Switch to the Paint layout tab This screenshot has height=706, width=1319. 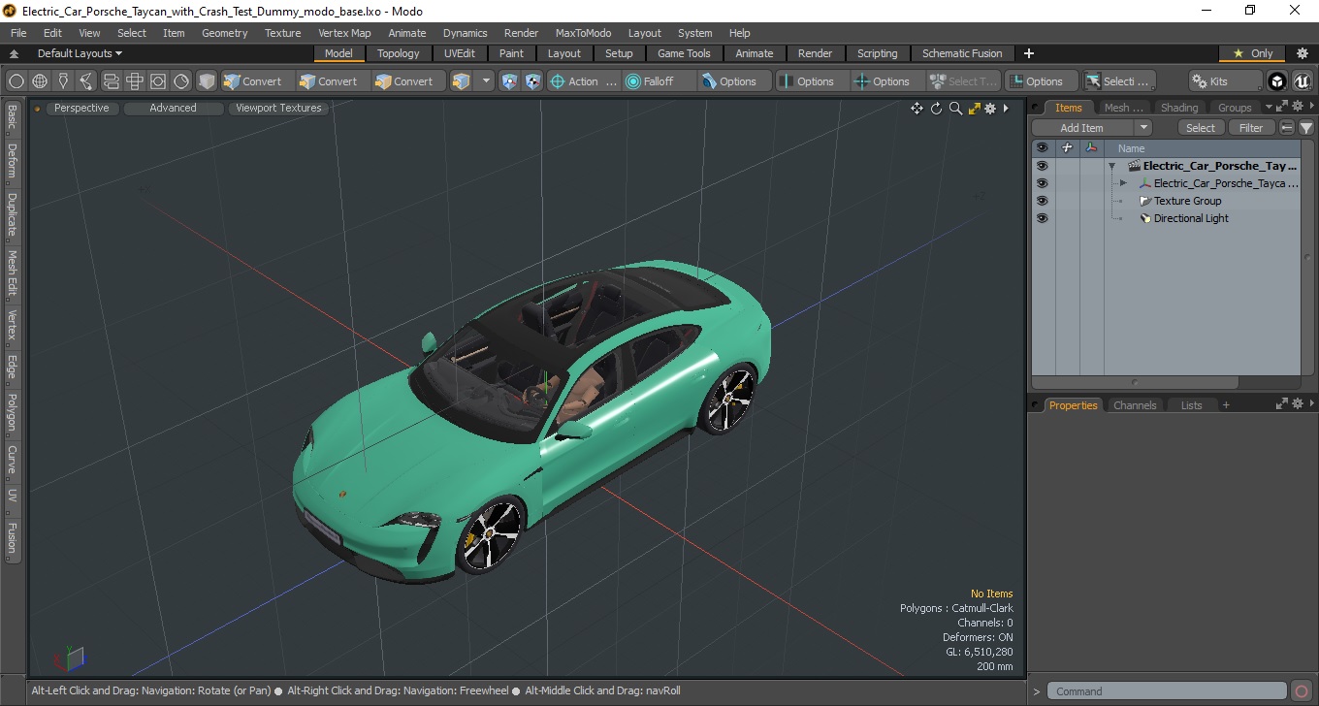[511, 53]
